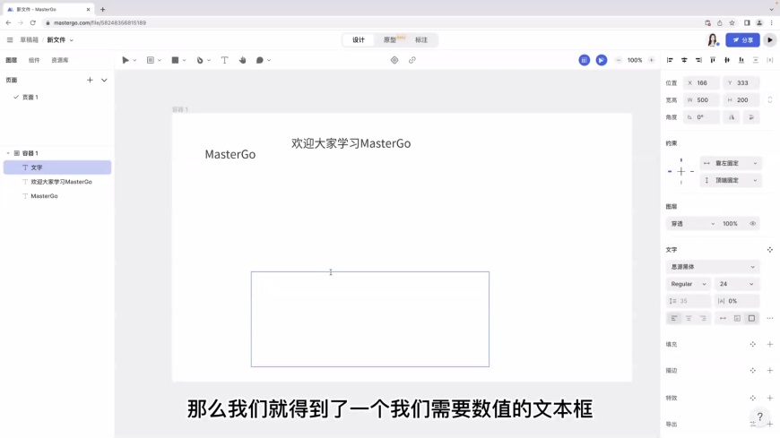
Task: Start presentation with top-right play button
Action: click(769, 39)
